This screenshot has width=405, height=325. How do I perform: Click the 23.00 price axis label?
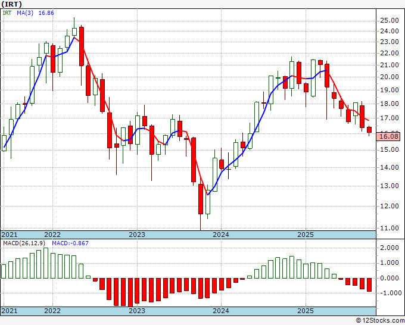[390, 42]
